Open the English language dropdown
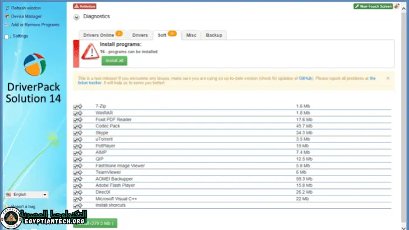This screenshot has width=409, height=230. (x=26, y=194)
